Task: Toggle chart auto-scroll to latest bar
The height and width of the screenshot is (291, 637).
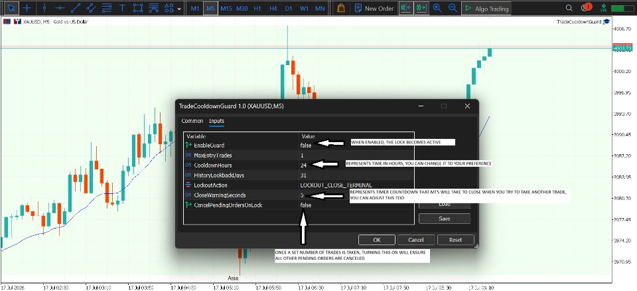Action: (421, 8)
